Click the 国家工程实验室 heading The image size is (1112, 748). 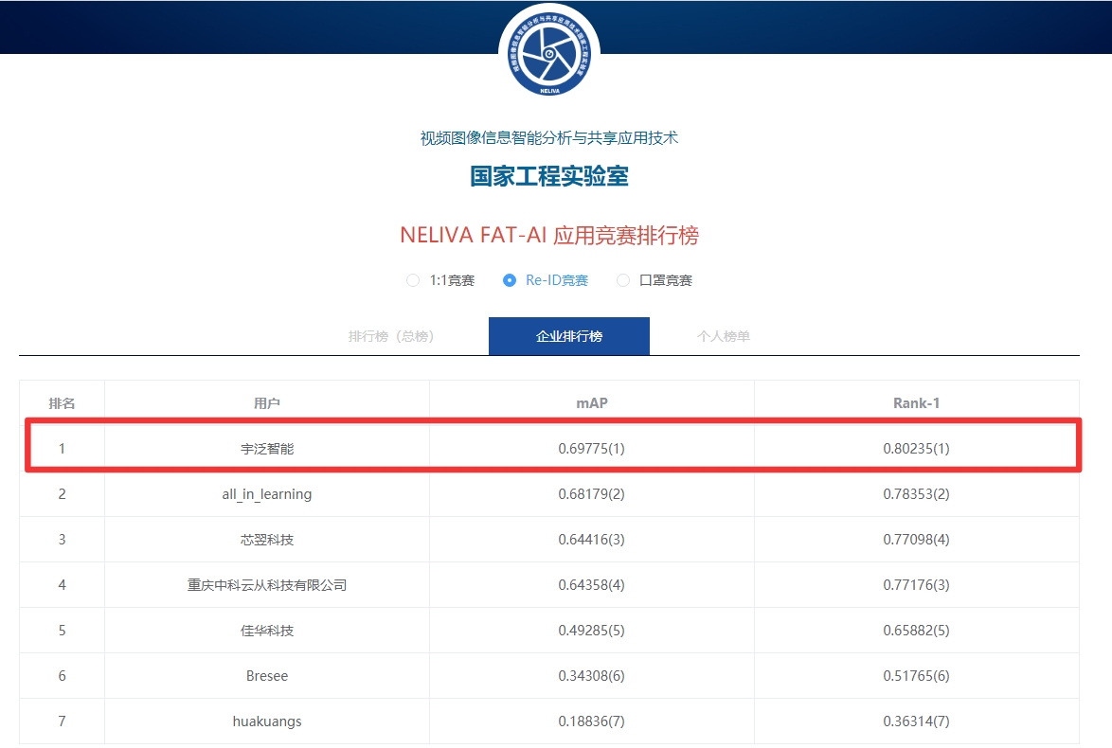pos(549,176)
